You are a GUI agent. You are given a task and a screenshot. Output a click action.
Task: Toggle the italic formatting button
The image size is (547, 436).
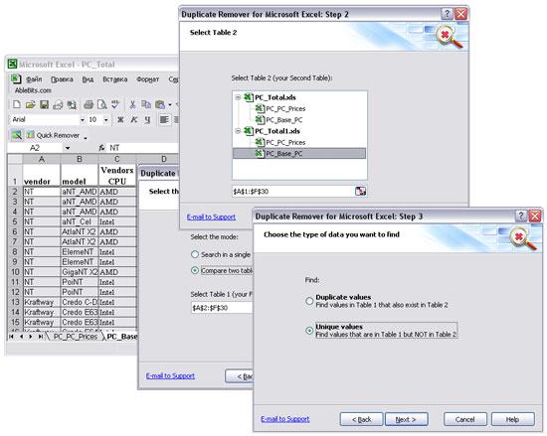point(133,120)
